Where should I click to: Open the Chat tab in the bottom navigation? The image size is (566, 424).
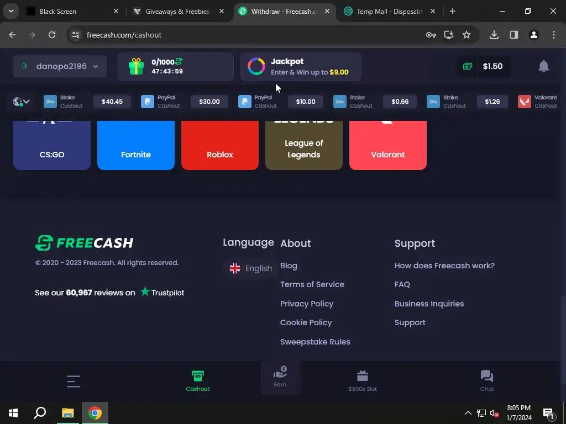tap(487, 381)
